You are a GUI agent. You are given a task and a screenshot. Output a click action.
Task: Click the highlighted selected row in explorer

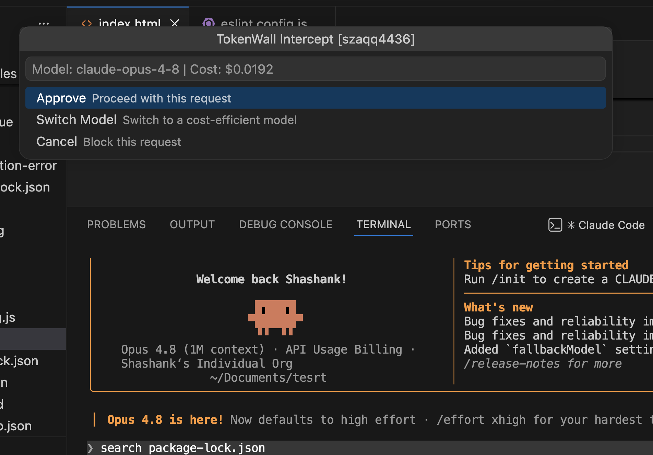pyautogui.click(x=33, y=339)
